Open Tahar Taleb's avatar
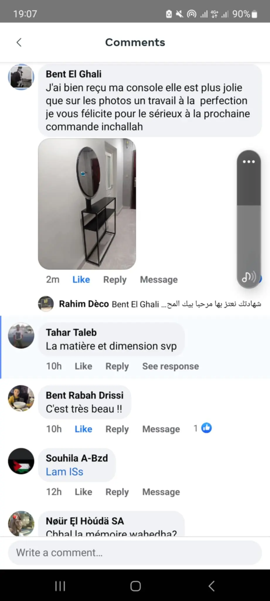270x601 pixels. (21, 335)
